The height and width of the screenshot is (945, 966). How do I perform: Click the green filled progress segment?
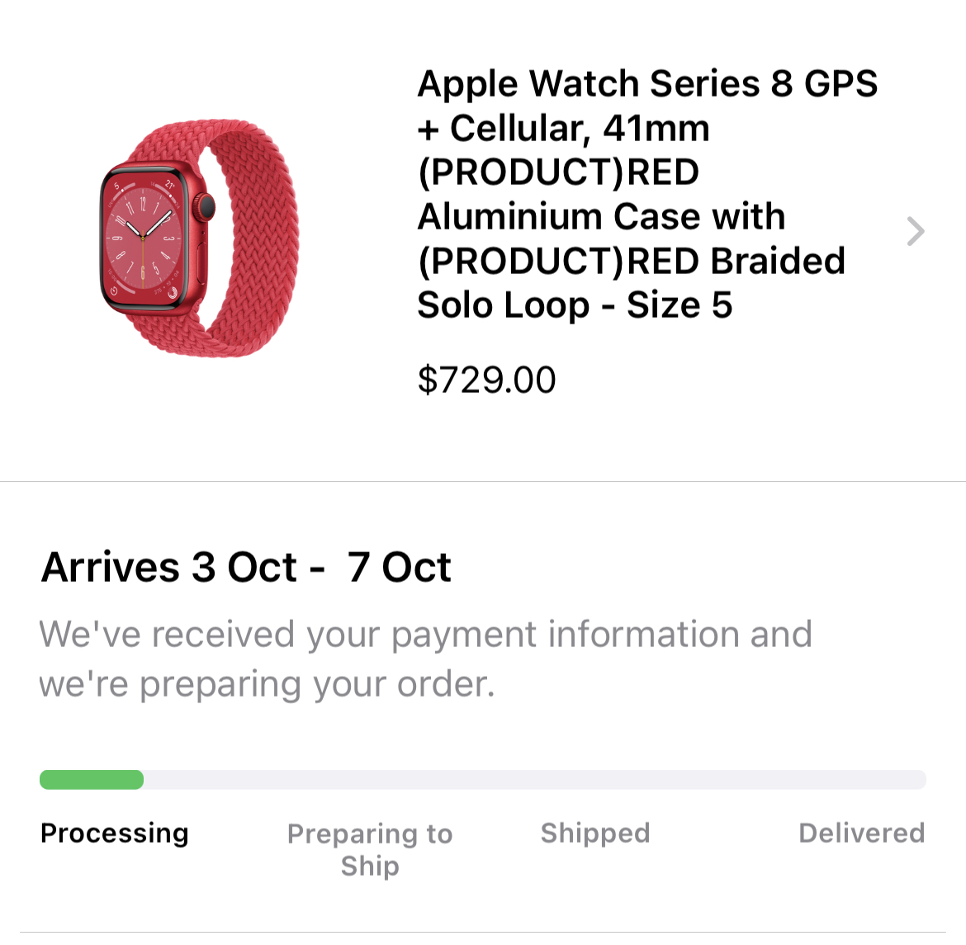tap(92, 780)
